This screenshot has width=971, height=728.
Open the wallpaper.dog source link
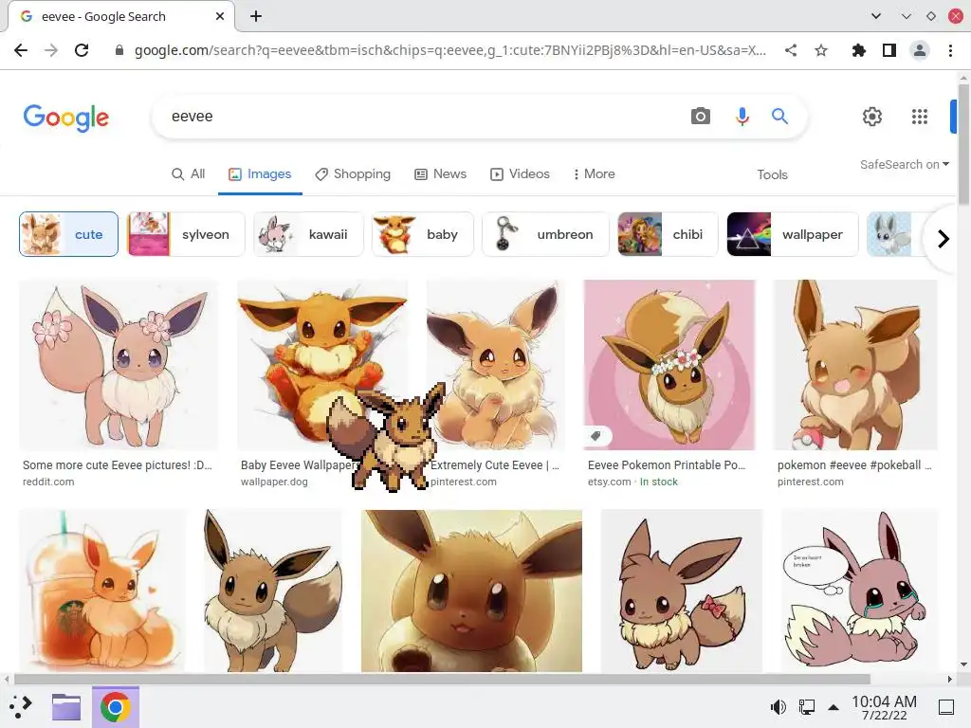(274, 482)
